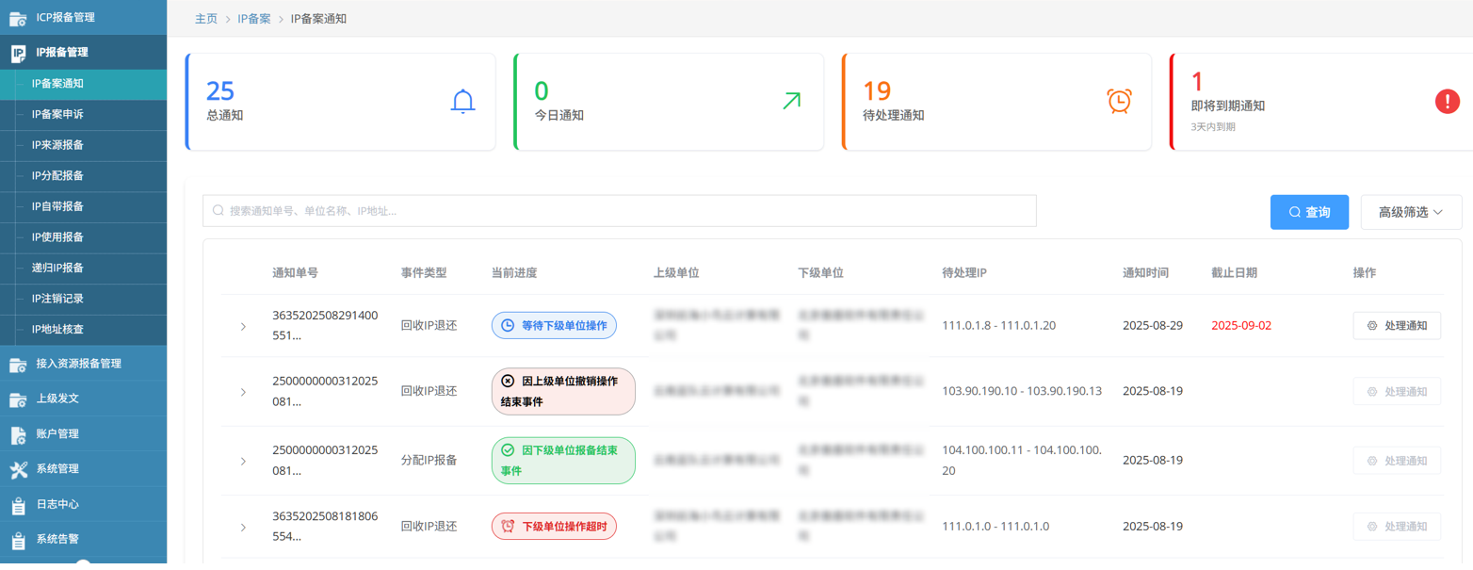The height and width of the screenshot is (570, 1473).
Task: Click the 日志中心 clipboard icon
Action: [x=18, y=505]
